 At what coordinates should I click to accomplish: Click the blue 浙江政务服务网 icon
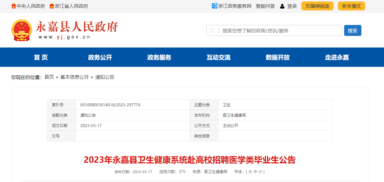(214, 6)
